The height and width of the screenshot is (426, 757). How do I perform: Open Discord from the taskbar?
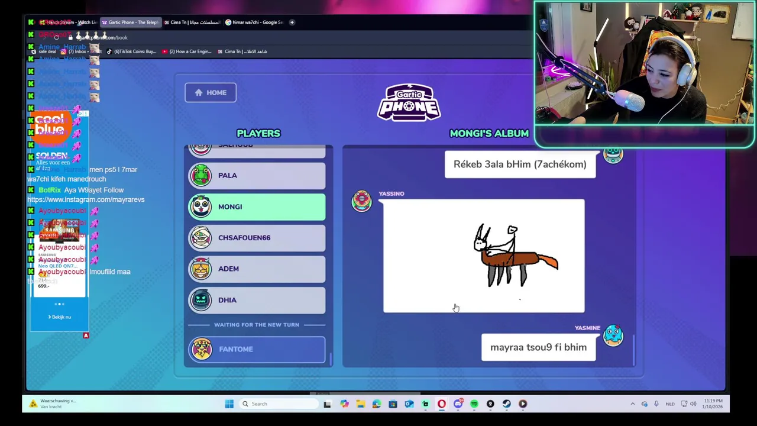458,404
